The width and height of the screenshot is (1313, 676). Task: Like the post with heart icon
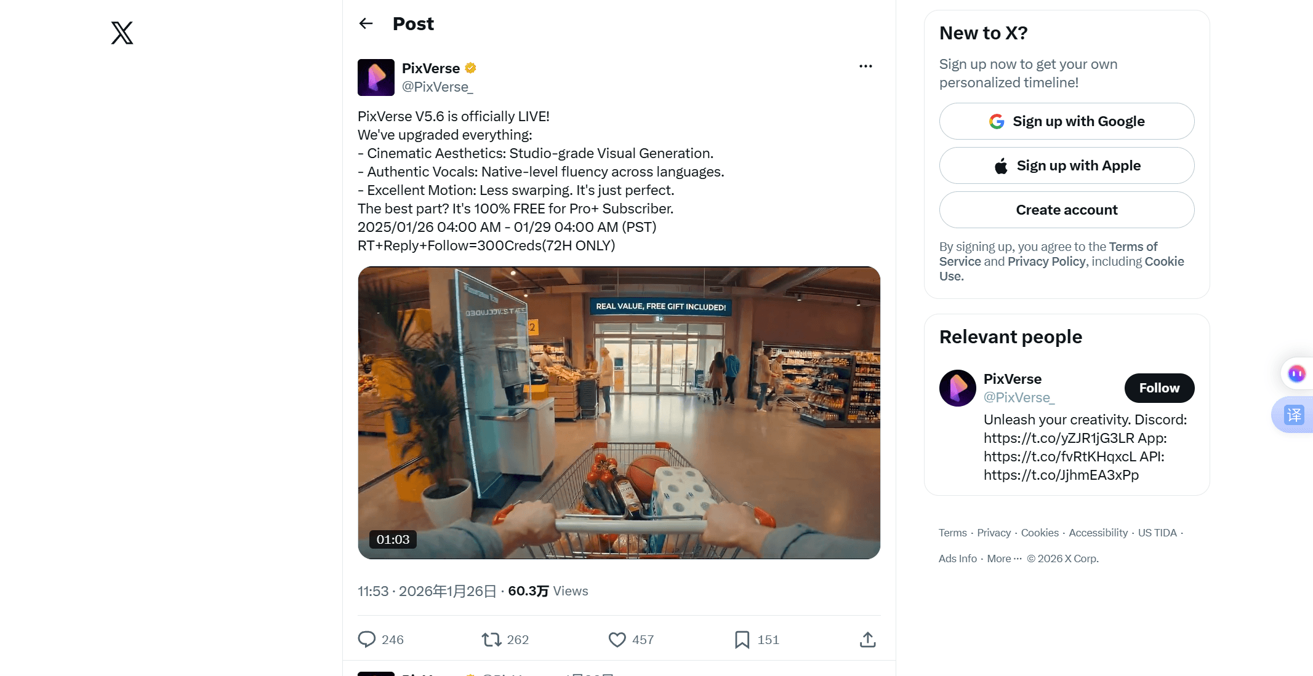tap(617, 640)
